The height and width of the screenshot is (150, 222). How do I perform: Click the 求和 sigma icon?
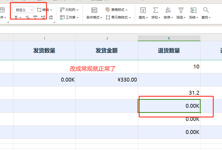pyautogui.click(x=156, y=10)
